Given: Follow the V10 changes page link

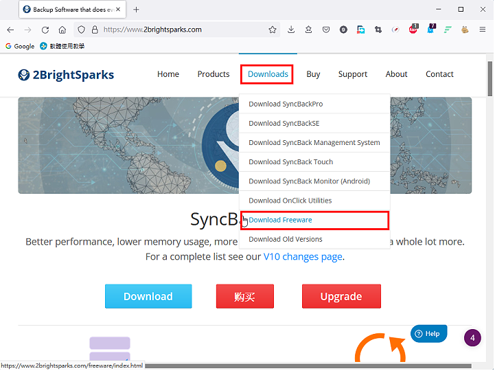Looking at the screenshot, I should [303, 256].
